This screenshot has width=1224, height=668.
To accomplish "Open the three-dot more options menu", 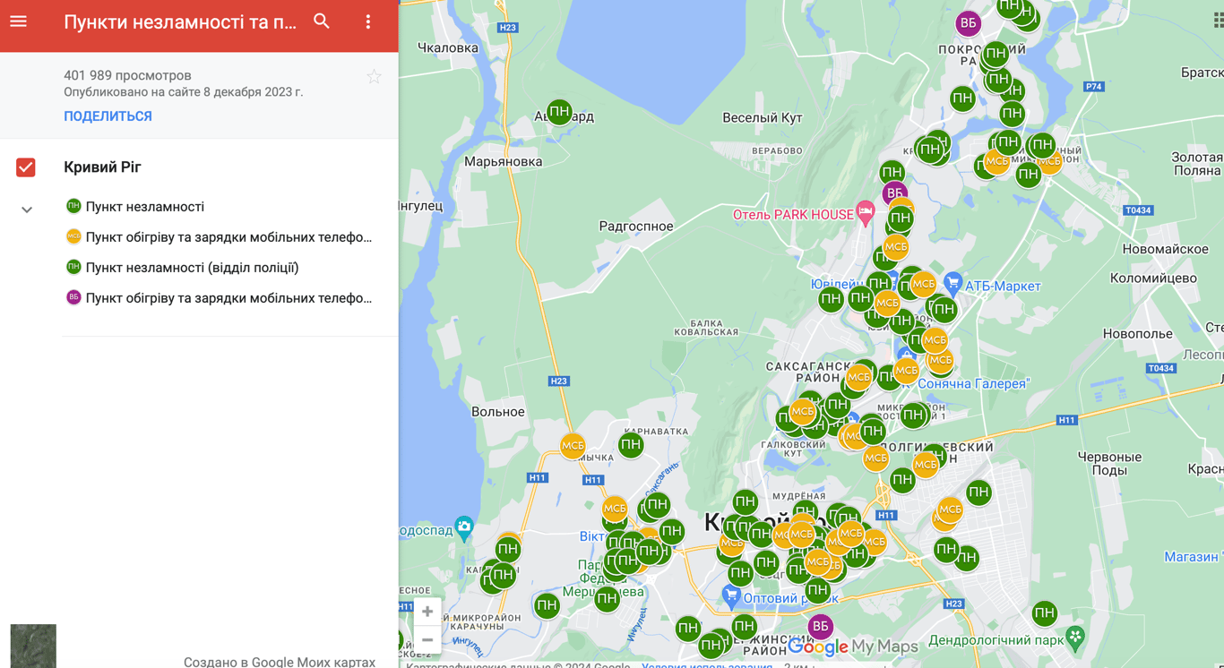I will [368, 21].
